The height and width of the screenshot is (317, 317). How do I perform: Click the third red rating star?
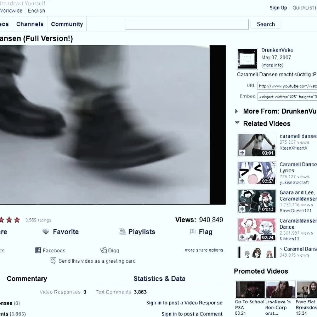pos(17,220)
